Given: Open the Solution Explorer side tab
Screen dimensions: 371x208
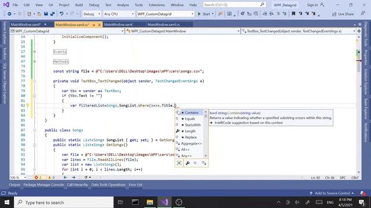Looking at the screenshot, I should [366, 82].
